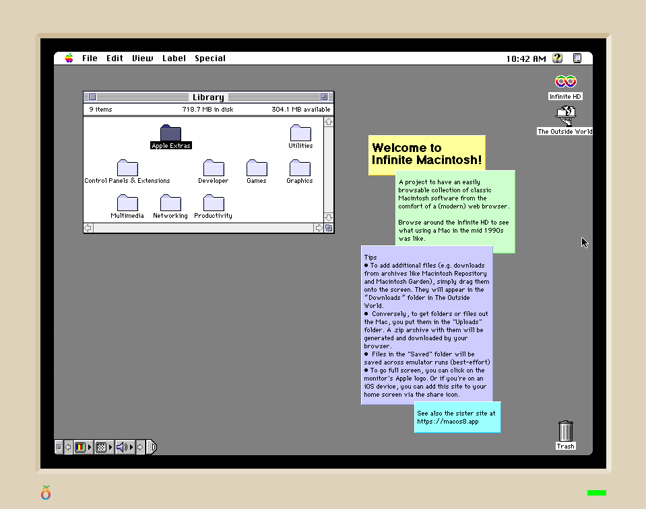Open the Special menu
The image size is (646, 509).
tap(210, 58)
